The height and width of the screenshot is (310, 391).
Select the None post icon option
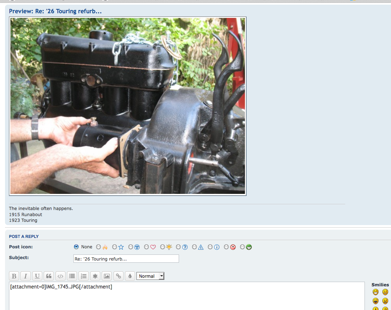click(x=76, y=247)
